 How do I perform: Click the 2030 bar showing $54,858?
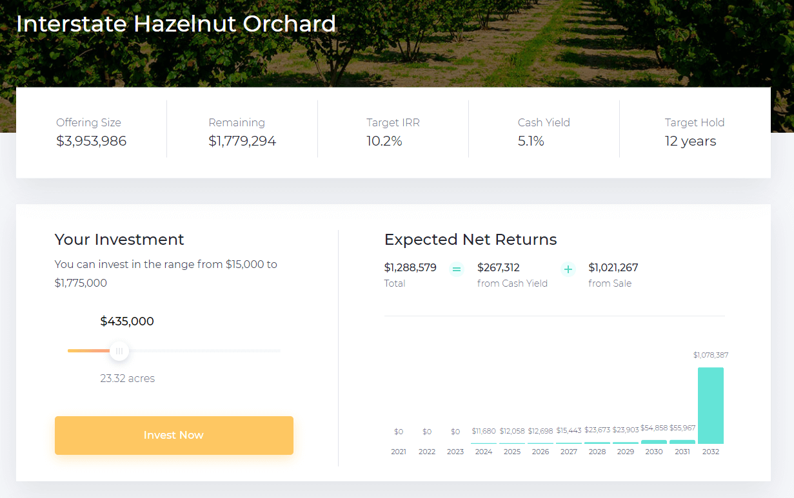pyautogui.click(x=654, y=442)
